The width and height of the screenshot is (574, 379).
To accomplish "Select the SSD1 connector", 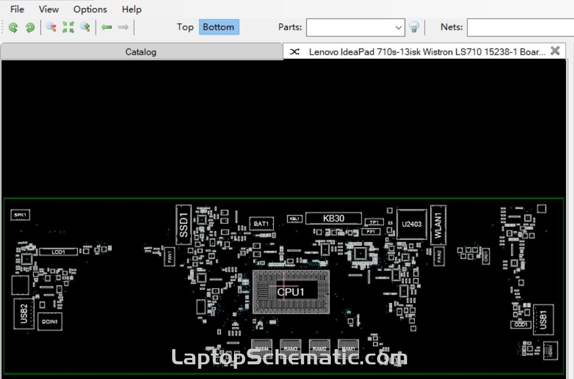I will 184,225.
